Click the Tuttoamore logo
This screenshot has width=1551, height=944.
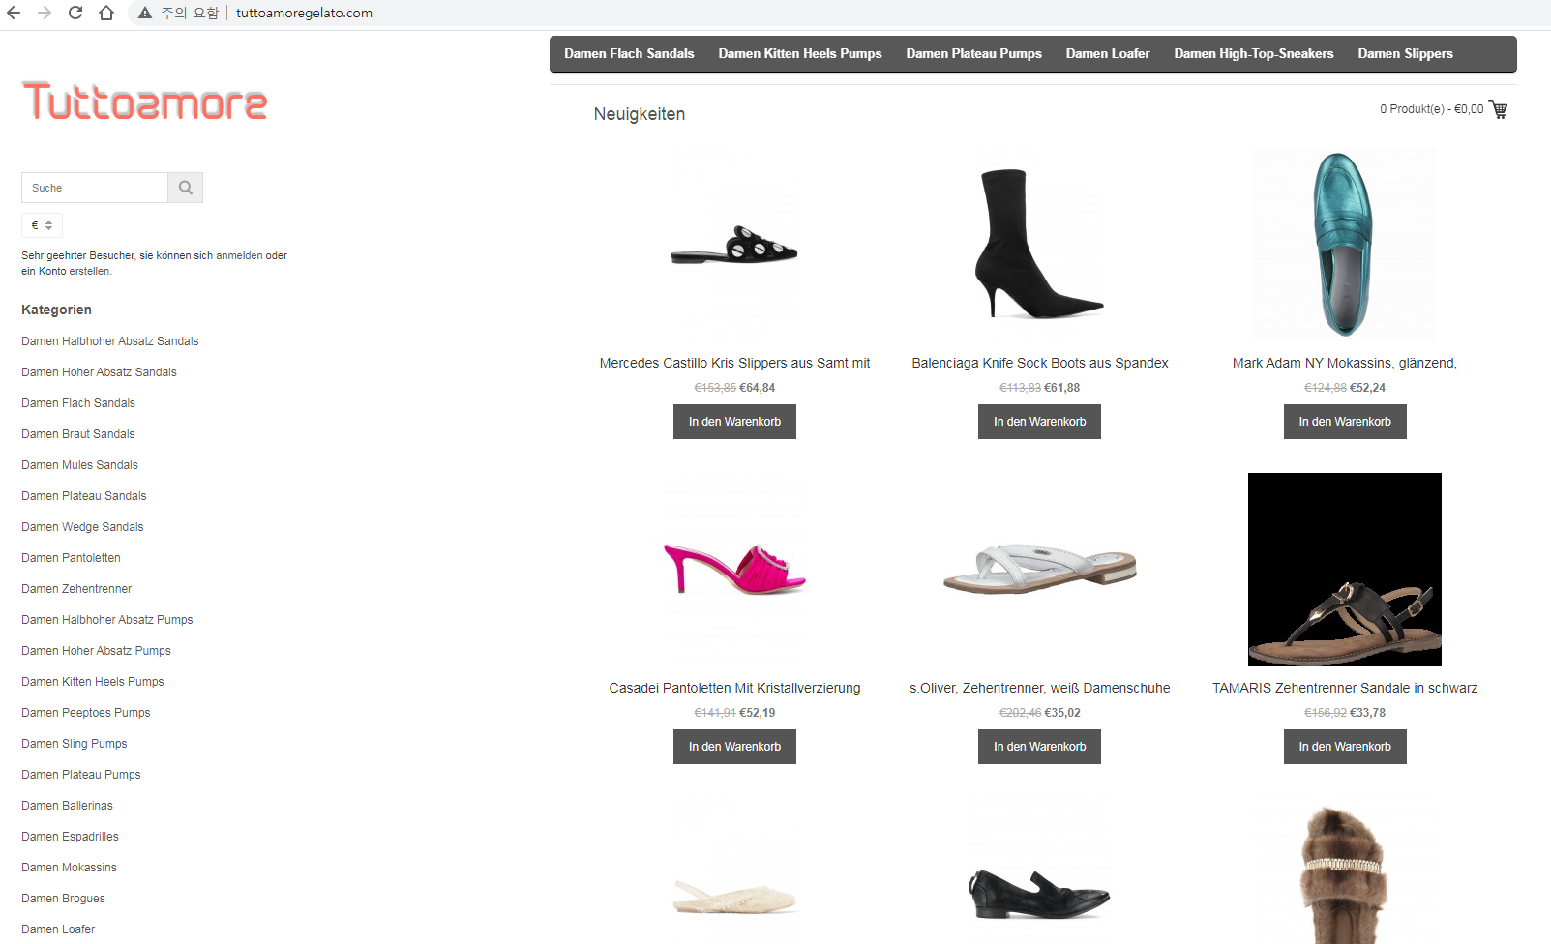[x=144, y=102]
